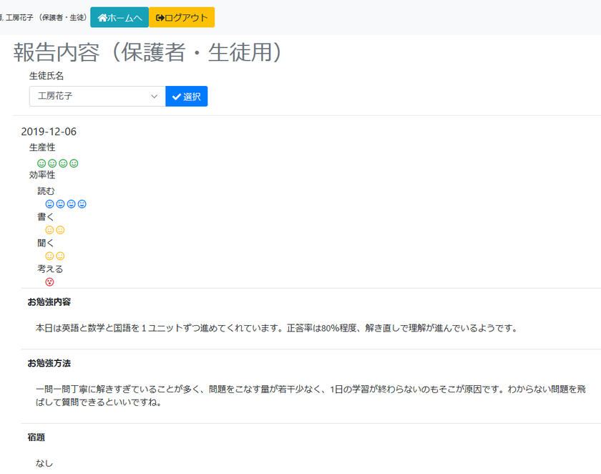Image resolution: width=601 pixels, height=474 pixels.
Task: Click the last green smiley under 生産性
Action: pyautogui.click(x=74, y=163)
